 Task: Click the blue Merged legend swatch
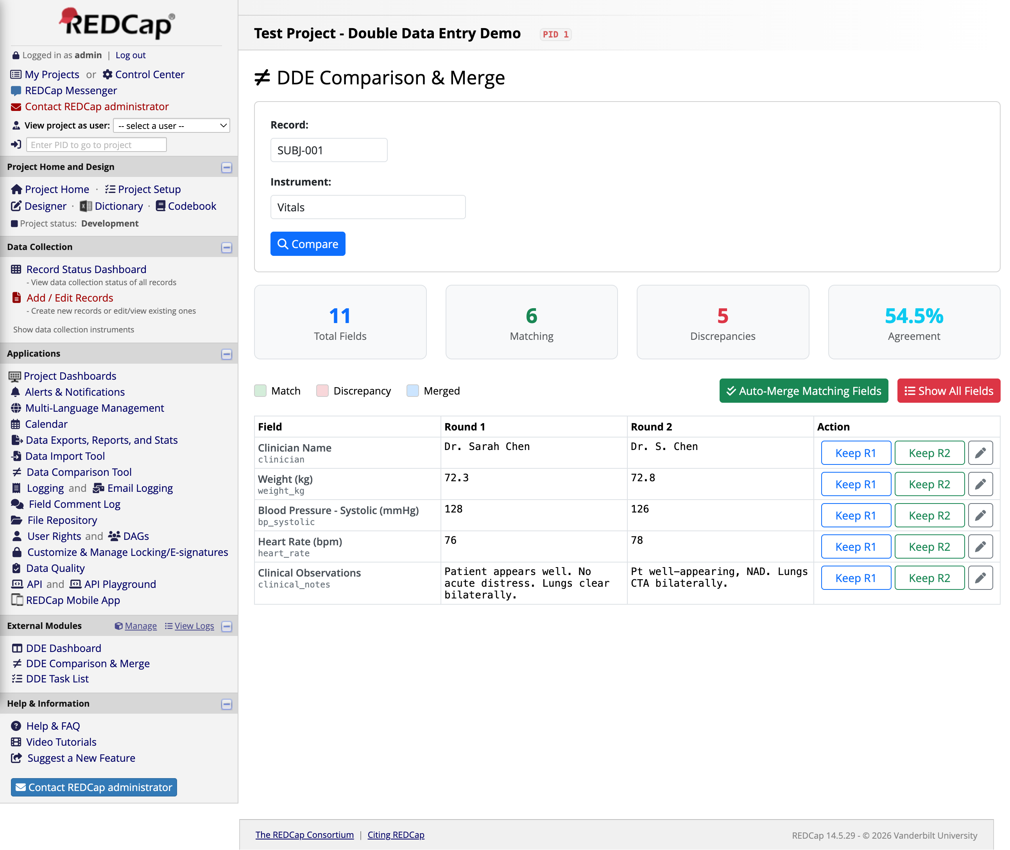(413, 391)
